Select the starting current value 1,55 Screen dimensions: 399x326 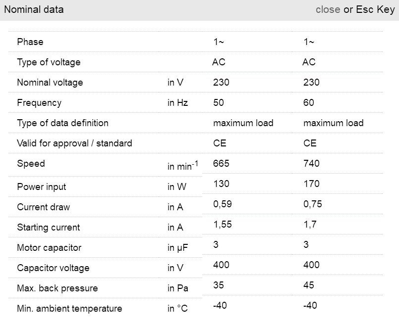tap(223, 224)
